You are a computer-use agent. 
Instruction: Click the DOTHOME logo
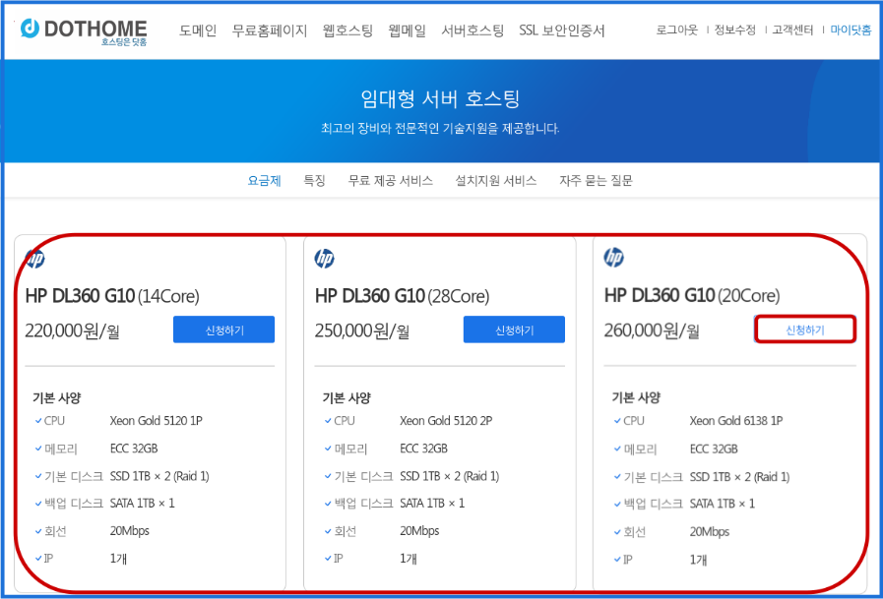tap(84, 30)
